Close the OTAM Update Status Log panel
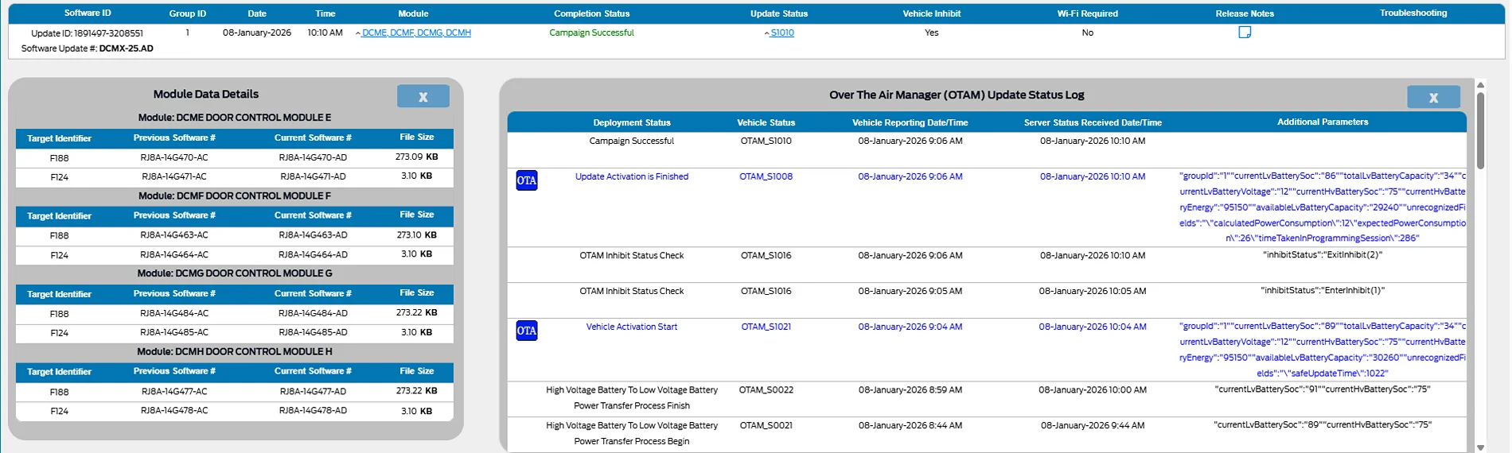The image size is (1512, 453). point(1433,97)
